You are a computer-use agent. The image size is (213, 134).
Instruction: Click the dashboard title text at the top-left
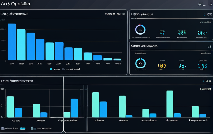15,4
